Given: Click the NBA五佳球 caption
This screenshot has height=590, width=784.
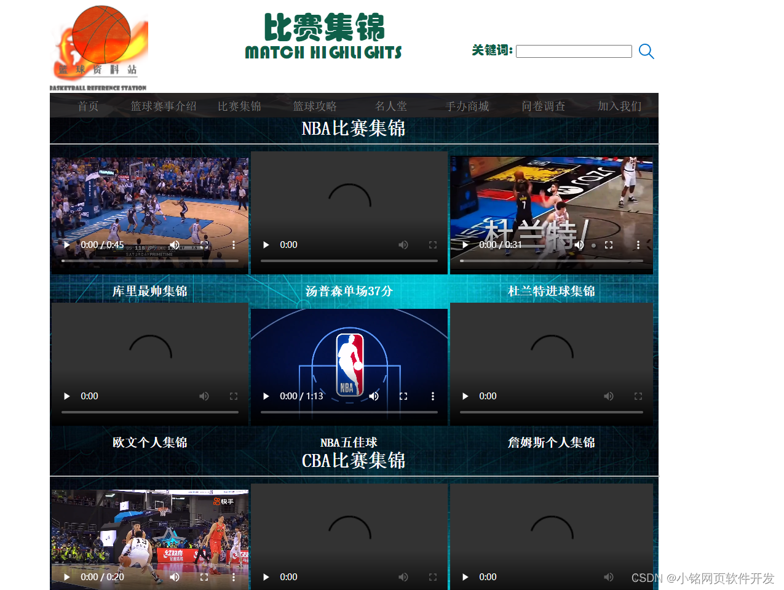Looking at the screenshot, I should click(349, 442).
